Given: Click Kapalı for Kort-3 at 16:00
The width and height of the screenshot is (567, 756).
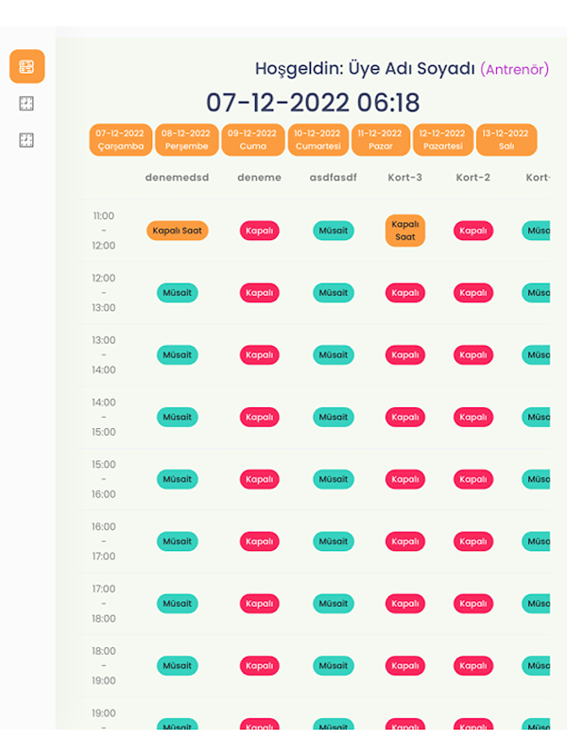Looking at the screenshot, I should coord(405,541).
